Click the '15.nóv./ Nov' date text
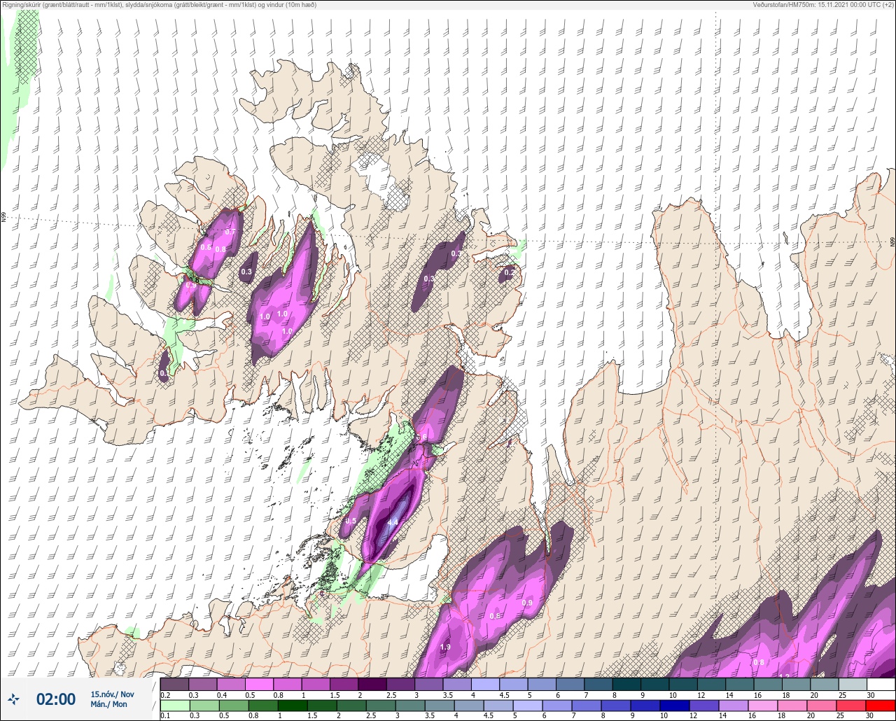Viewport: 896px width, 721px height. click(x=112, y=694)
